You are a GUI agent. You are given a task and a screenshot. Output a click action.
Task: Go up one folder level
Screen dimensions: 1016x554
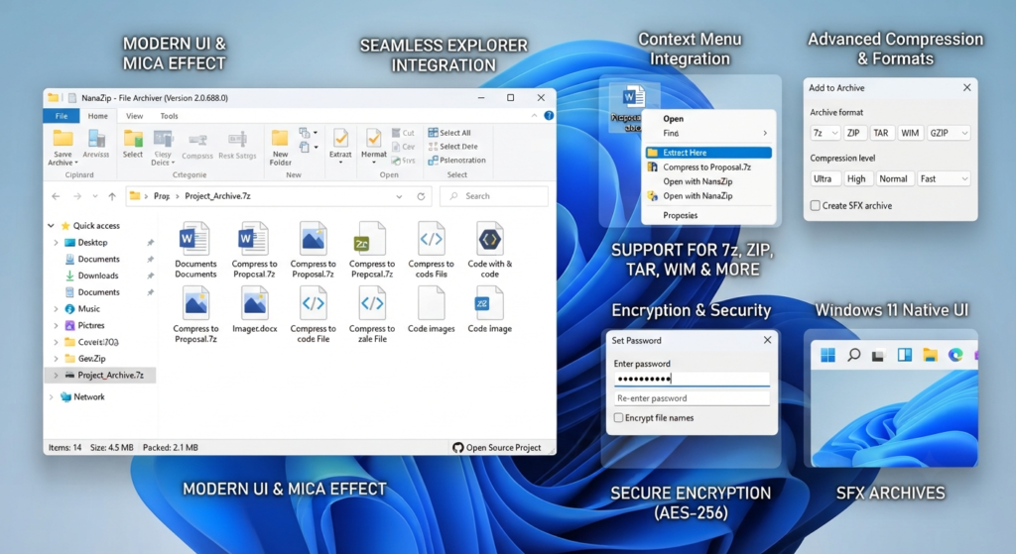click(112, 196)
